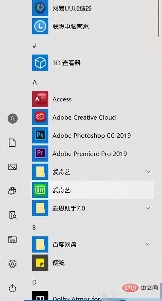This screenshot has width=162, height=301.
Task: Open Settings gear in left sidebar
Action: 12,264
